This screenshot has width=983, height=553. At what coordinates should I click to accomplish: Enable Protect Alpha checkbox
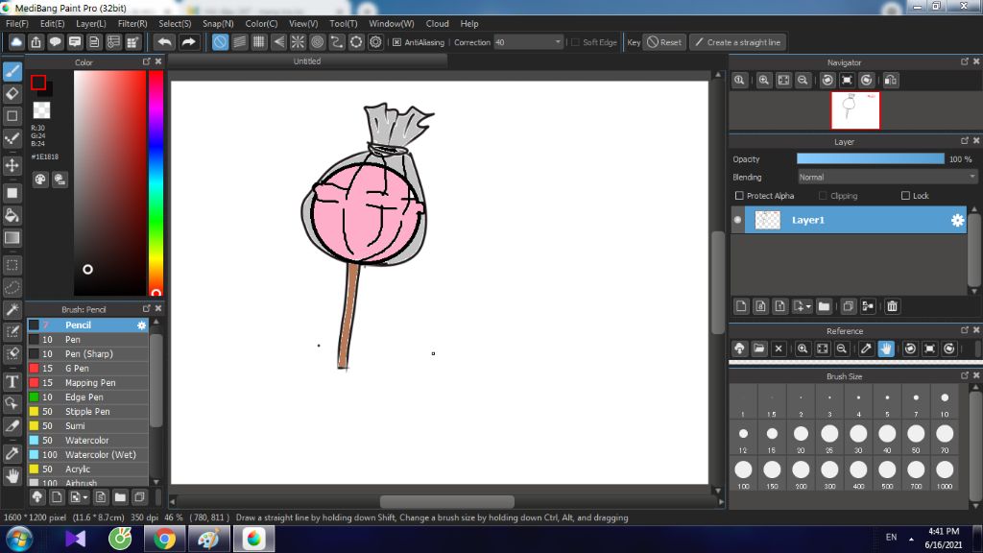[x=739, y=196]
